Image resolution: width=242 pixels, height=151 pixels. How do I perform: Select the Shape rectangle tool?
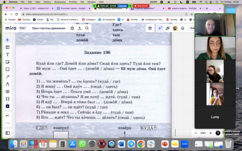(x=8, y=69)
